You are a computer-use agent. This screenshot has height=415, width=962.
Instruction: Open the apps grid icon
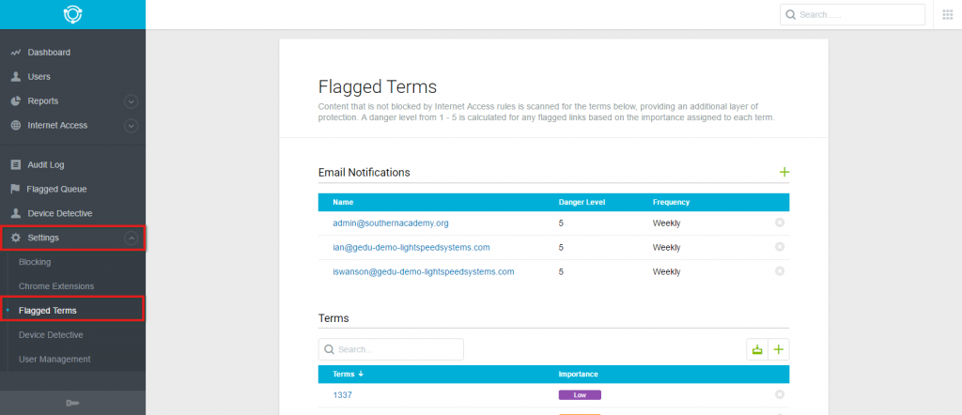point(947,15)
